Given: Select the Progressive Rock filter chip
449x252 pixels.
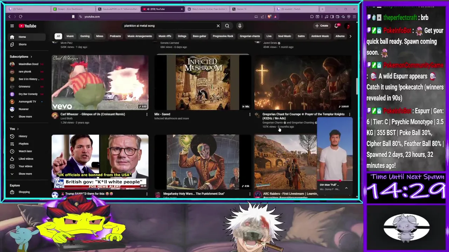Looking at the screenshot, I should pos(223,36).
